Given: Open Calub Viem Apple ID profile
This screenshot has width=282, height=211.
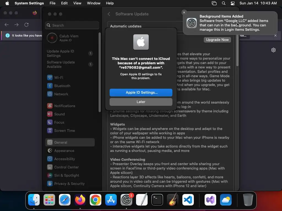Looking at the screenshot, I should [70, 38].
